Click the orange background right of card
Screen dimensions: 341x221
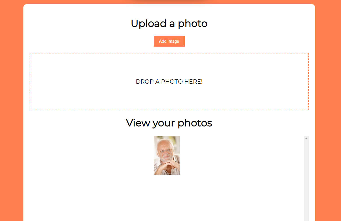(328, 113)
